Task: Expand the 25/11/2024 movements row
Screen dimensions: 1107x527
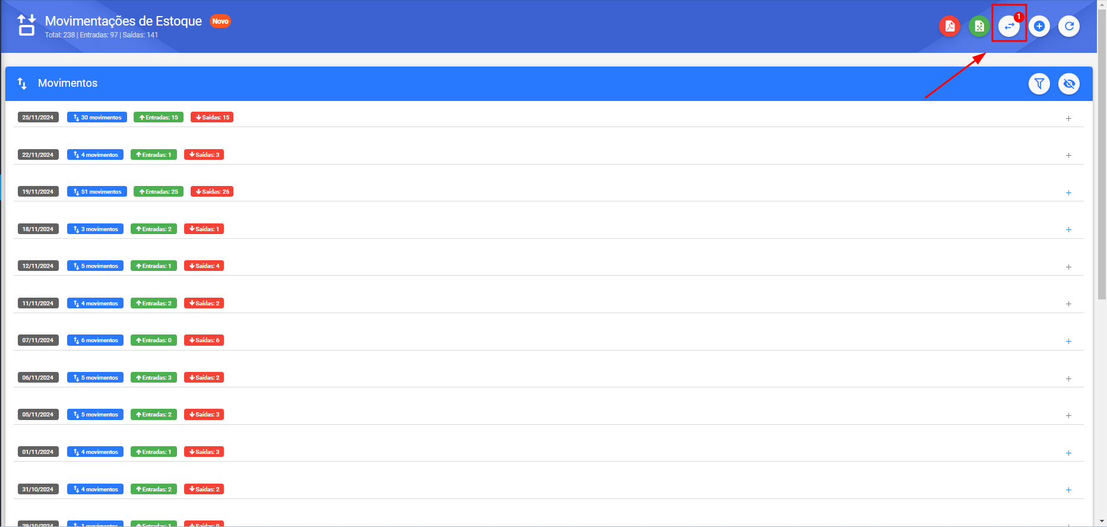Action: pos(1068,118)
